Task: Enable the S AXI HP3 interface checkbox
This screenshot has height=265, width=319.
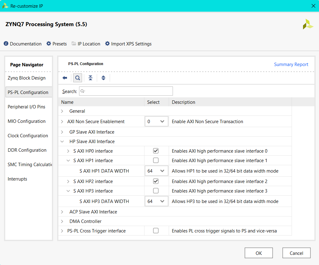Action: pos(156,191)
